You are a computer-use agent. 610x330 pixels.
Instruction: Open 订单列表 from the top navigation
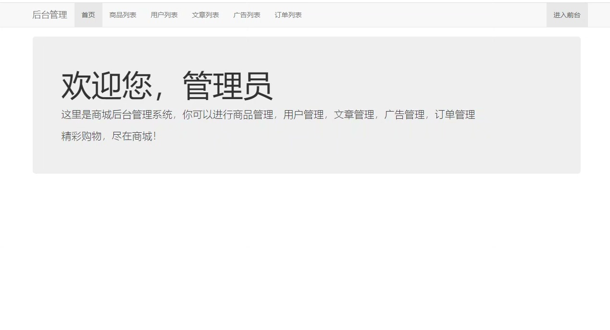pyautogui.click(x=288, y=15)
